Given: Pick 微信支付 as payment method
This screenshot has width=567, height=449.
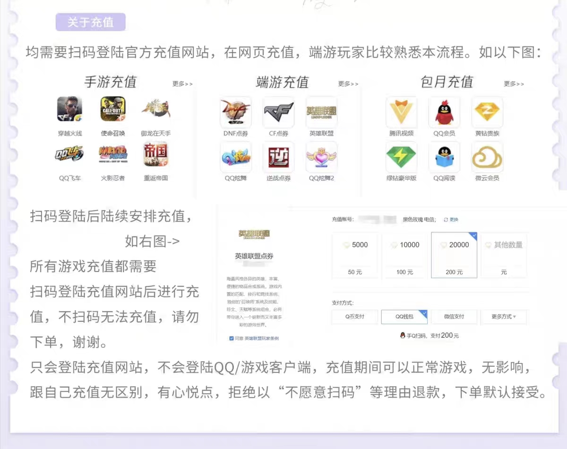Looking at the screenshot, I should (x=454, y=317).
